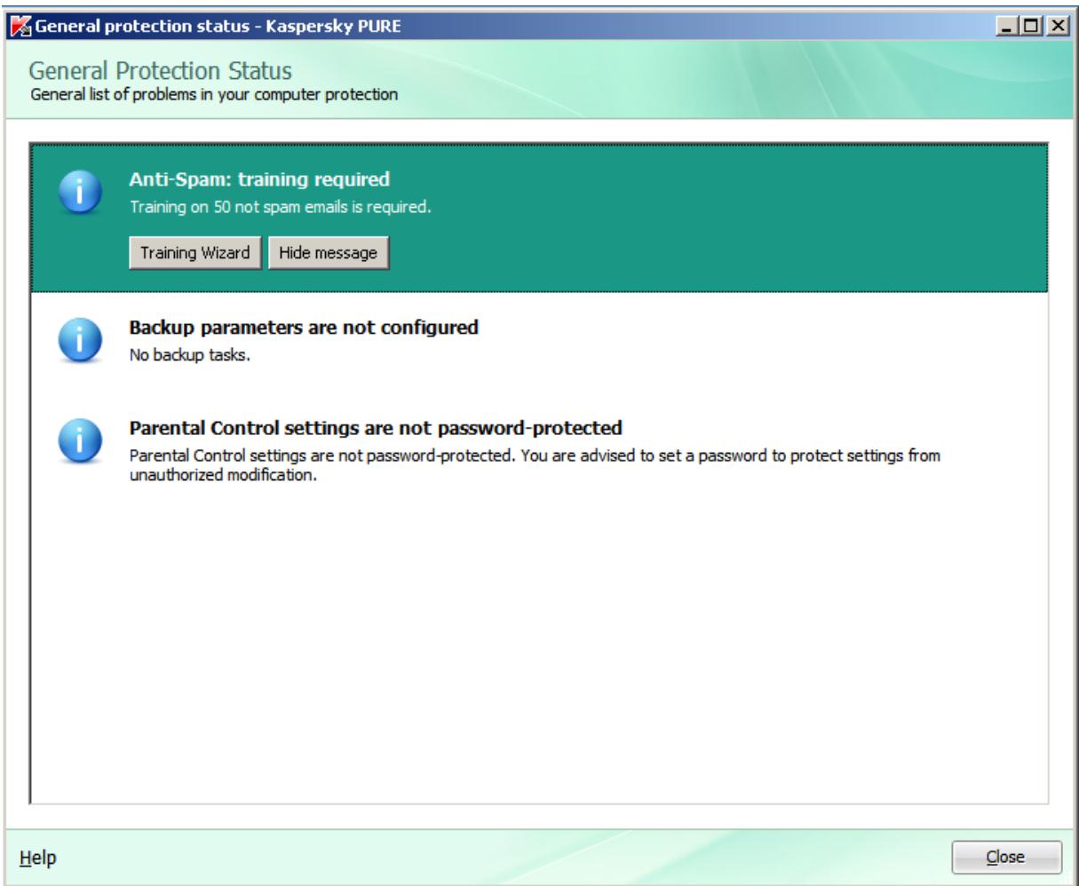Close the protection status dialog
This screenshot has width=1079, height=886.
click(1007, 858)
